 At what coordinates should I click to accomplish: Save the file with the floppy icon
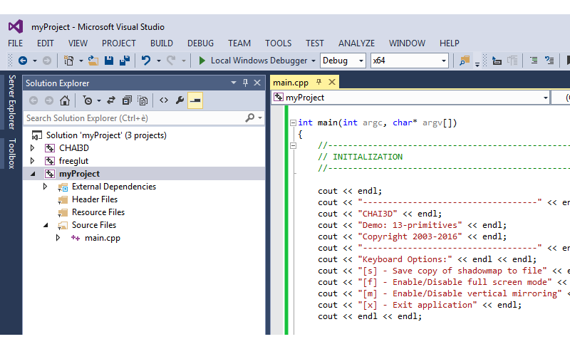point(109,61)
